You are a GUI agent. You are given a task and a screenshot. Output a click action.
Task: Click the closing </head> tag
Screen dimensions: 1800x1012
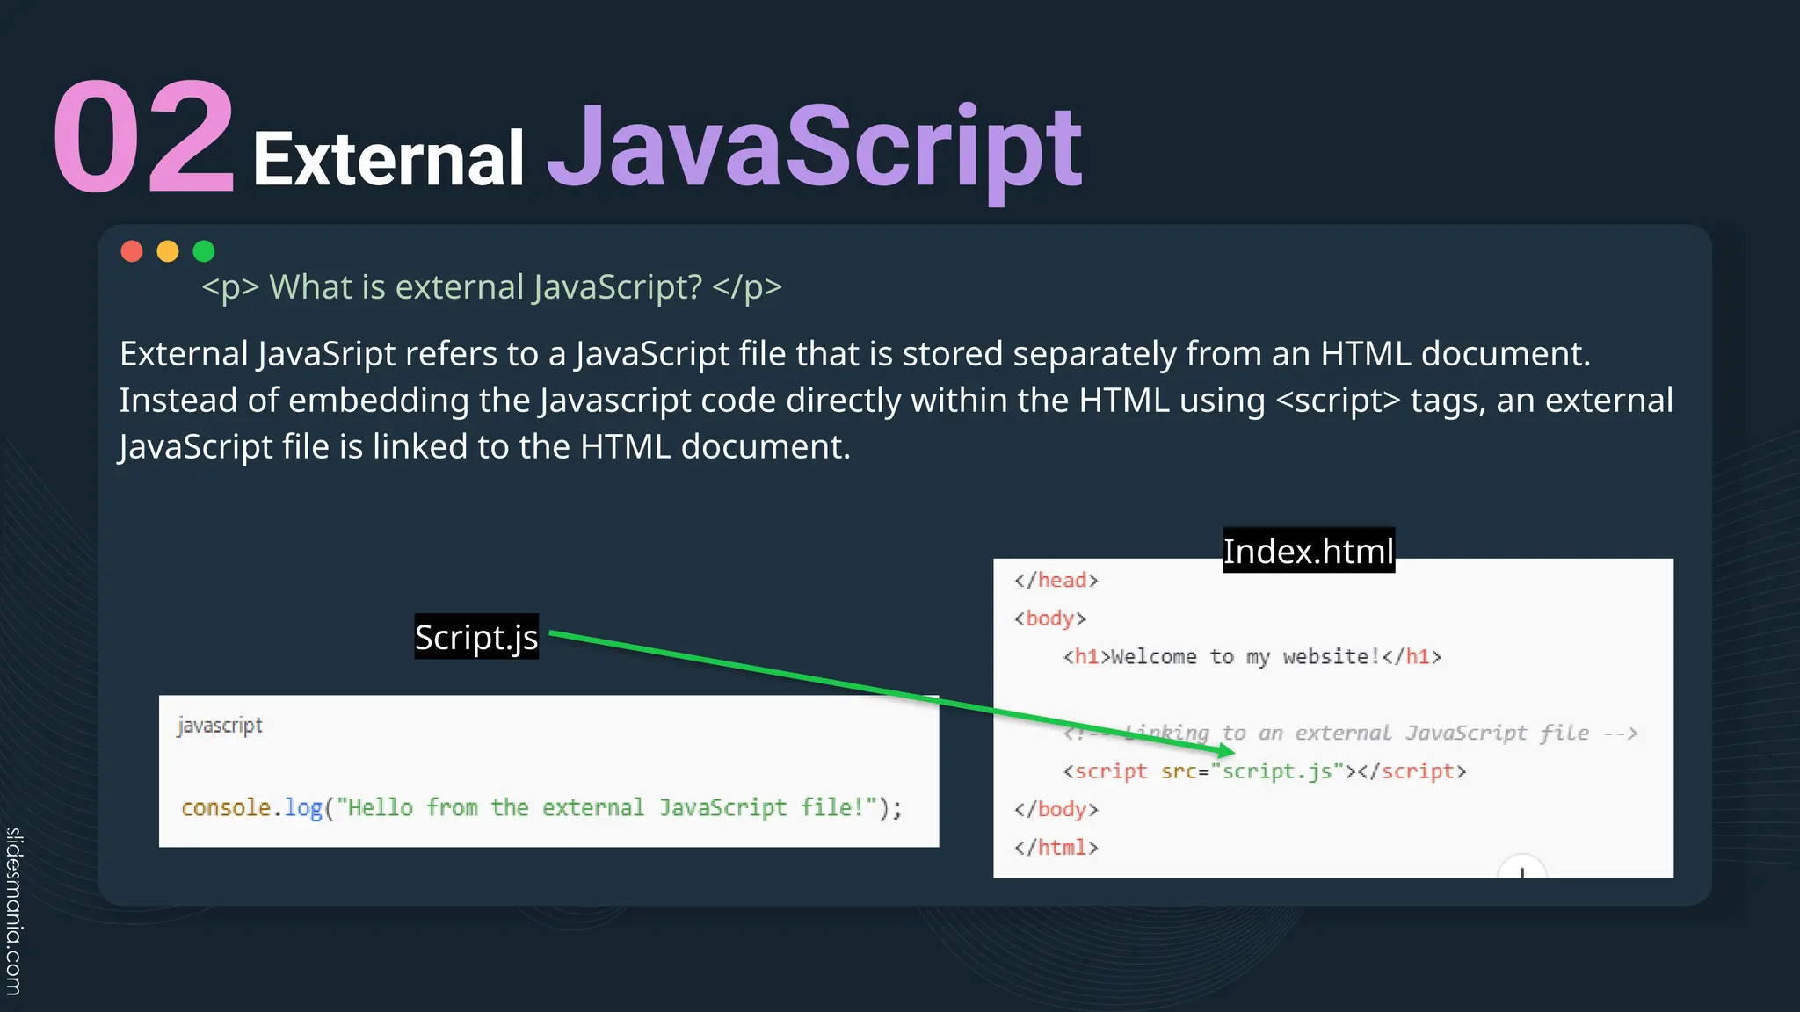[1056, 581]
